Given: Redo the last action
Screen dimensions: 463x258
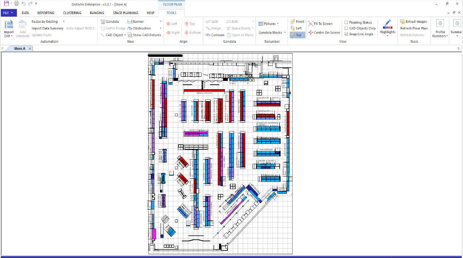Looking at the screenshot, I should 30,4.
